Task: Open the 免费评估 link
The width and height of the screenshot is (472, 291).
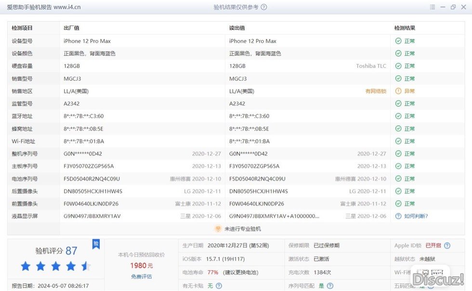Action: (x=142, y=277)
